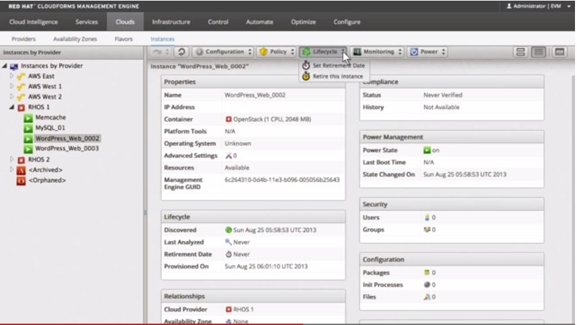The width and height of the screenshot is (577, 325).
Task: Click the Archived folder icon
Action: (21, 170)
